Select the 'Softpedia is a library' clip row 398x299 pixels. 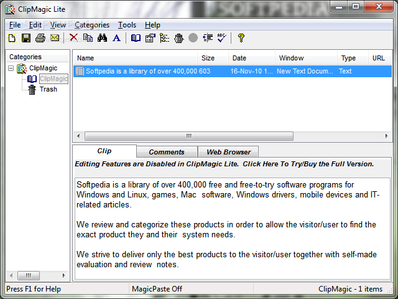pyautogui.click(x=233, y=71)
